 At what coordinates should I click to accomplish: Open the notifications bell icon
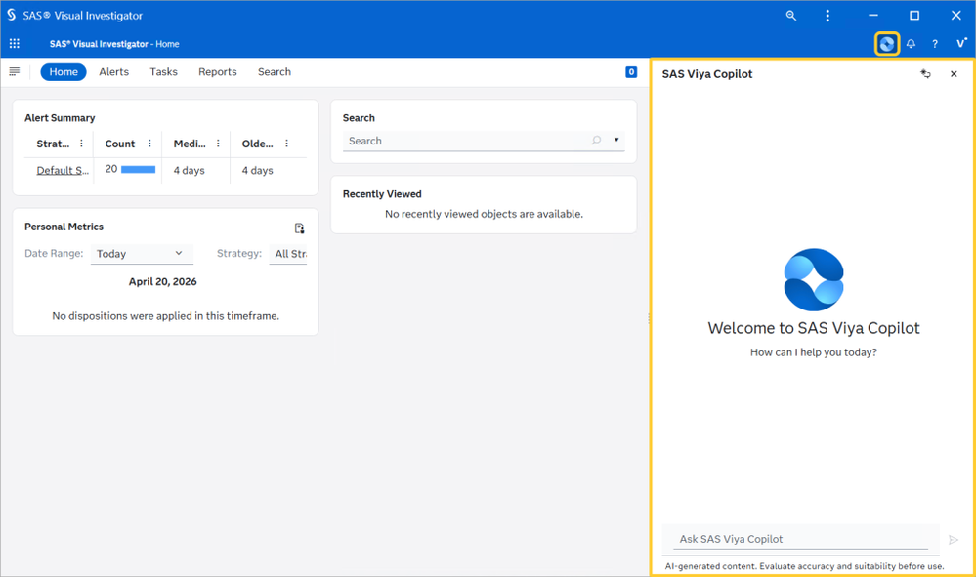911,44
